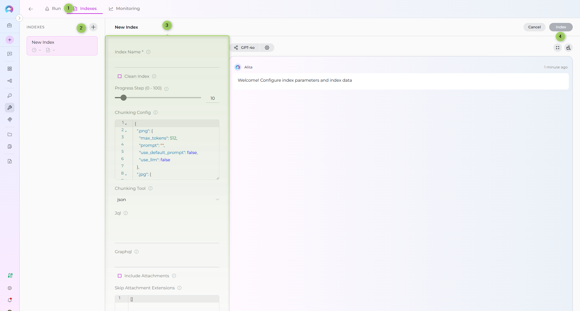Collapse line 2 of Chunking Config
The height and width of the screenshot is (311, 580).
point(126,131)
